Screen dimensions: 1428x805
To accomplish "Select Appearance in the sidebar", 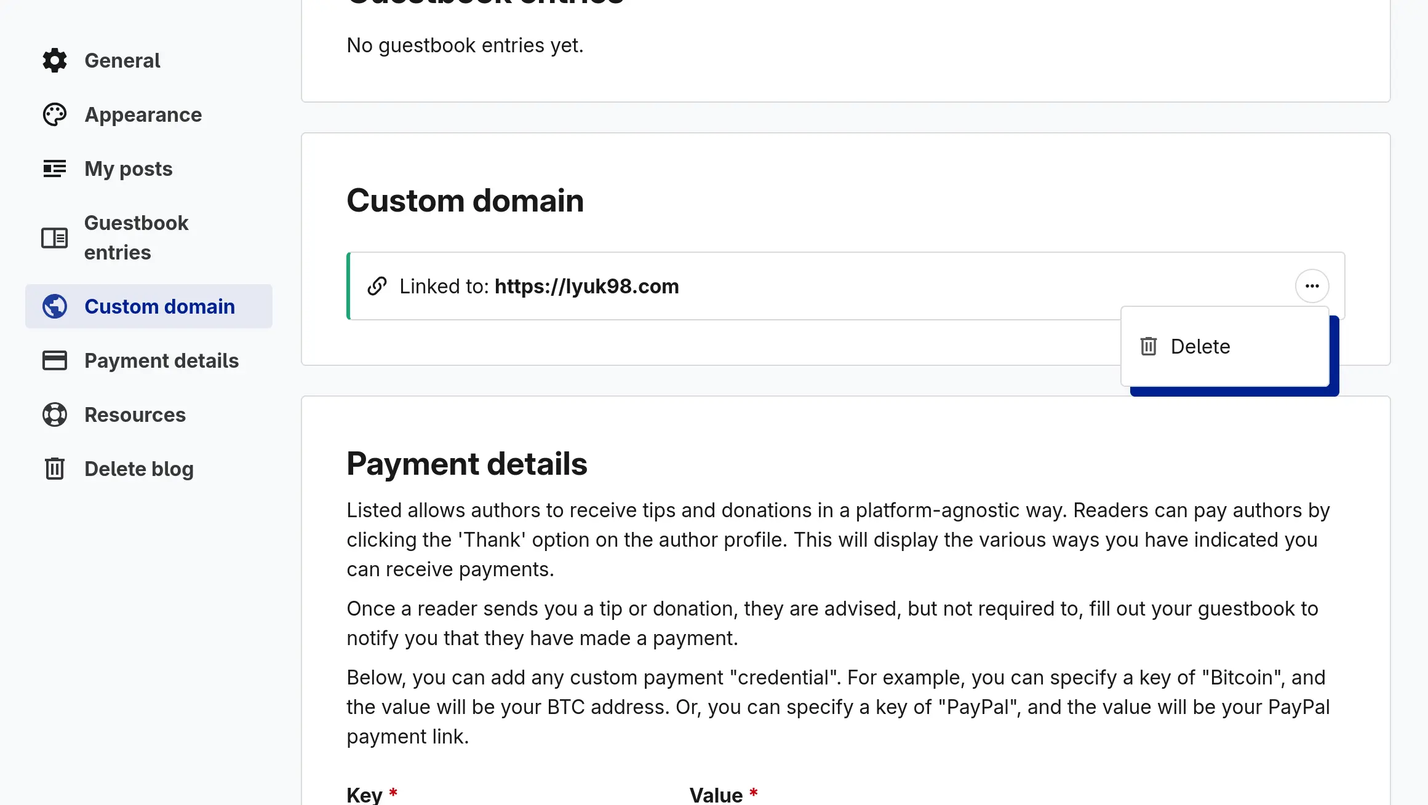I will coord(143,114).
